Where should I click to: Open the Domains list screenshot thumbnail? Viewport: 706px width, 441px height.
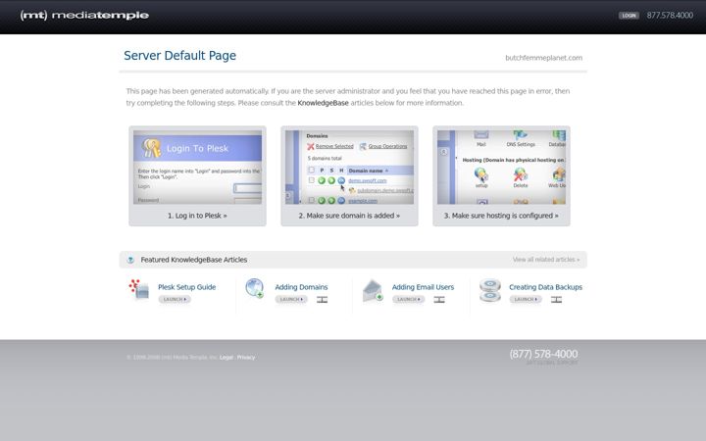click(x=349, y=168)
